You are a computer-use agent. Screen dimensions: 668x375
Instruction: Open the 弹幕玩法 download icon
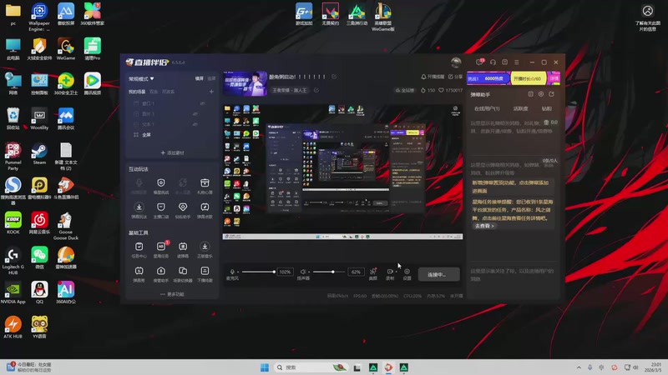(139, 207)
